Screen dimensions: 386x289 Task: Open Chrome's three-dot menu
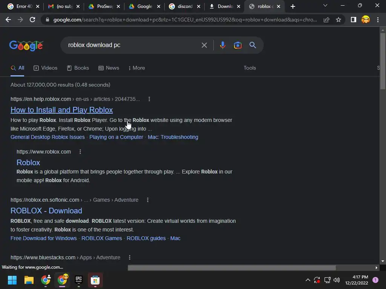click(x=378, y=20)
